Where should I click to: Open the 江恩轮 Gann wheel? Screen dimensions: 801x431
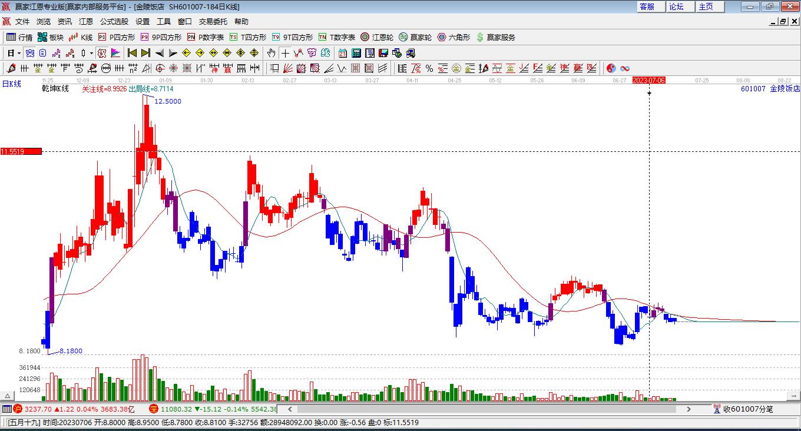pos(377,37)
